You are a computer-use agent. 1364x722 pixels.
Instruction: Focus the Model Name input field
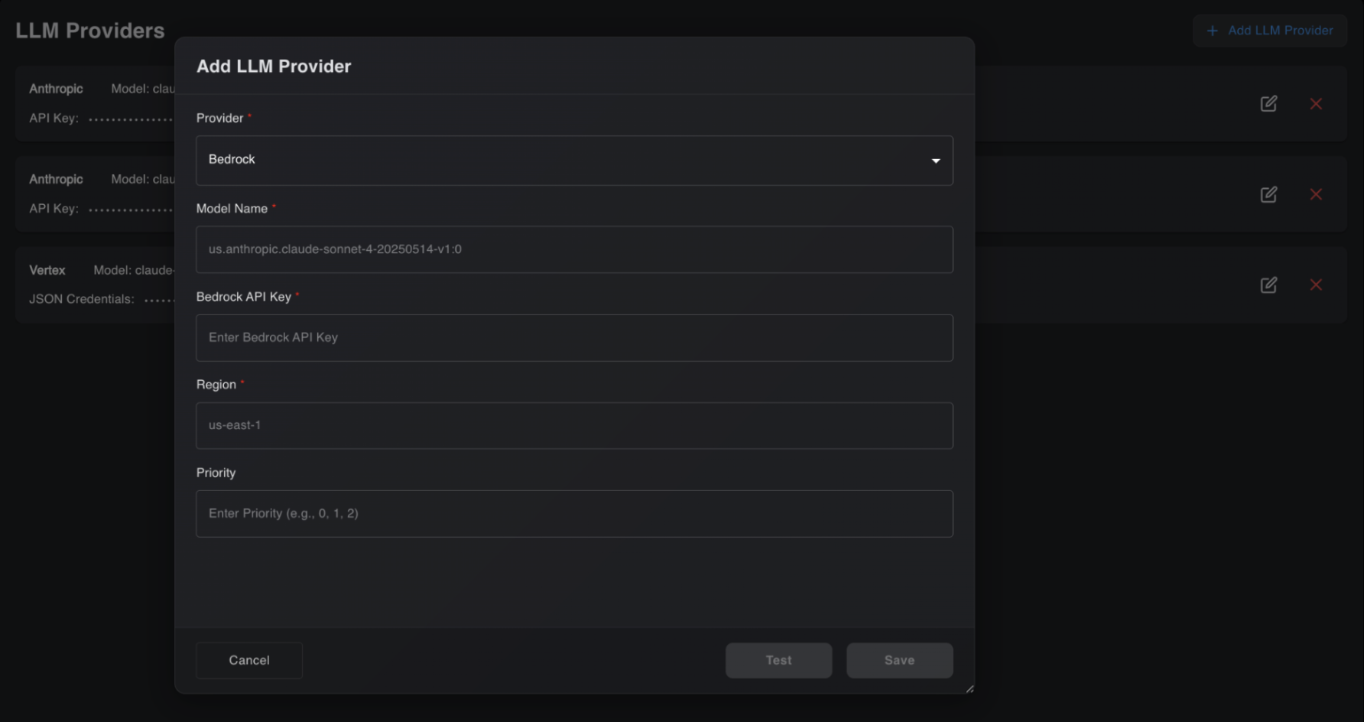(574, 249)
